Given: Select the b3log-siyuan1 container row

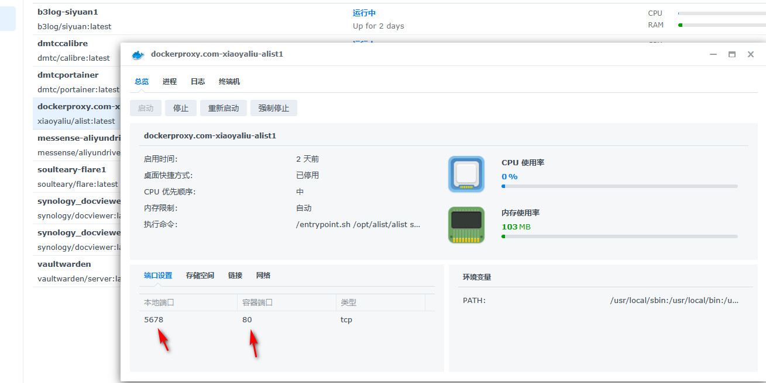Looking at the screenshot, I should click(399, 19).
